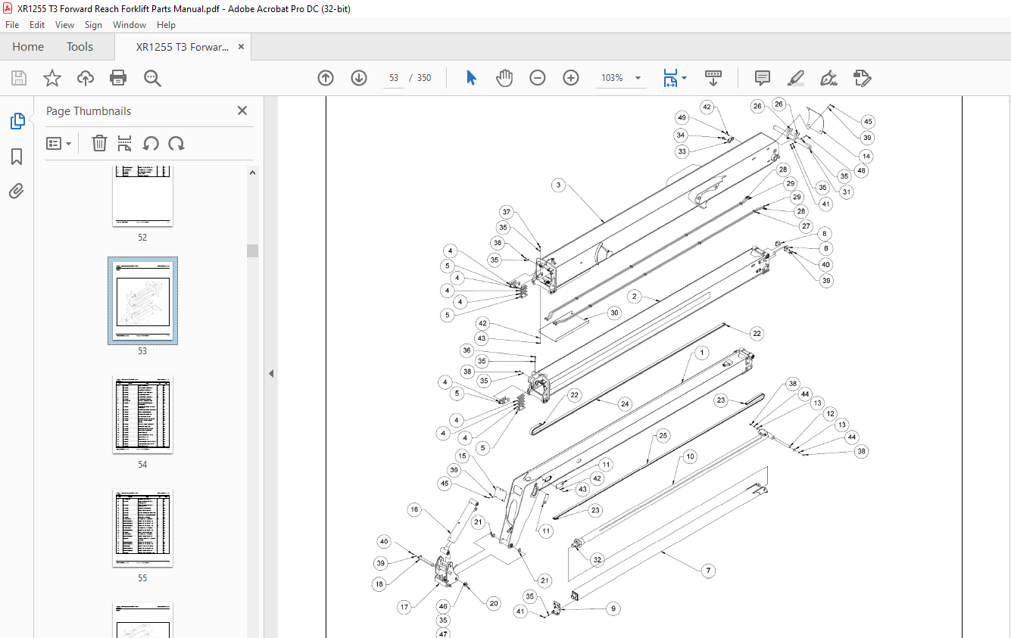Click the Fit page scrolling icon

670,78
